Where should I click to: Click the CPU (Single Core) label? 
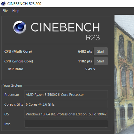tap(19, 61)
